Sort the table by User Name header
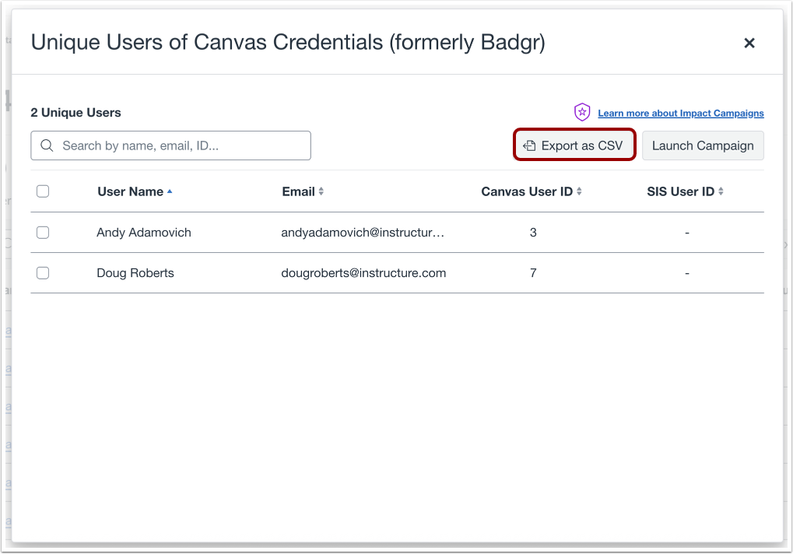Screen dimensions: 793x554 tap(130, 191)
